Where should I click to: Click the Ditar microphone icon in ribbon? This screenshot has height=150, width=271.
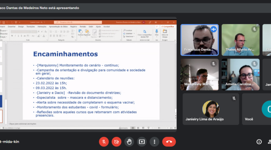click(157, 33)
